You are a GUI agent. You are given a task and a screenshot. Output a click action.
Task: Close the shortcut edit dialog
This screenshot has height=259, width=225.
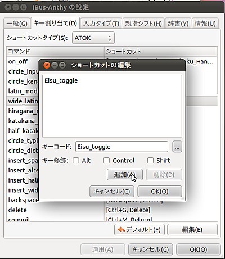[47, 65]
